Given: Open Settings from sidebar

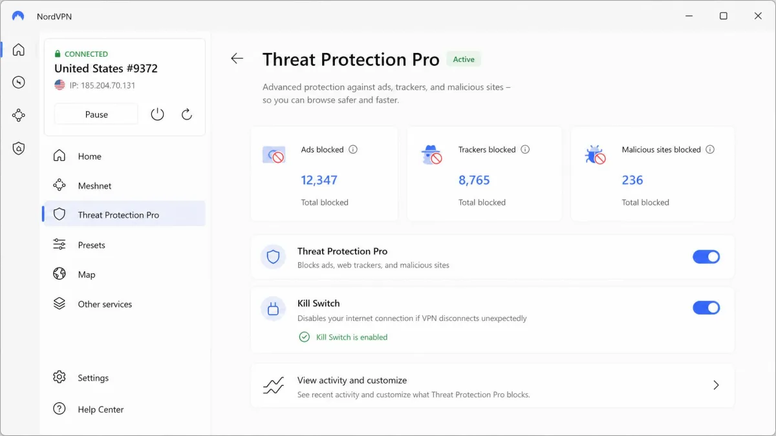Looking at the screenshot, I should click(x=124, y=378).
